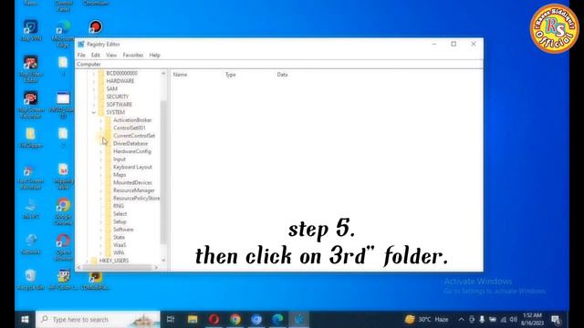
Task: Click the MountedDevices folder icon
Action: [109, 182]
